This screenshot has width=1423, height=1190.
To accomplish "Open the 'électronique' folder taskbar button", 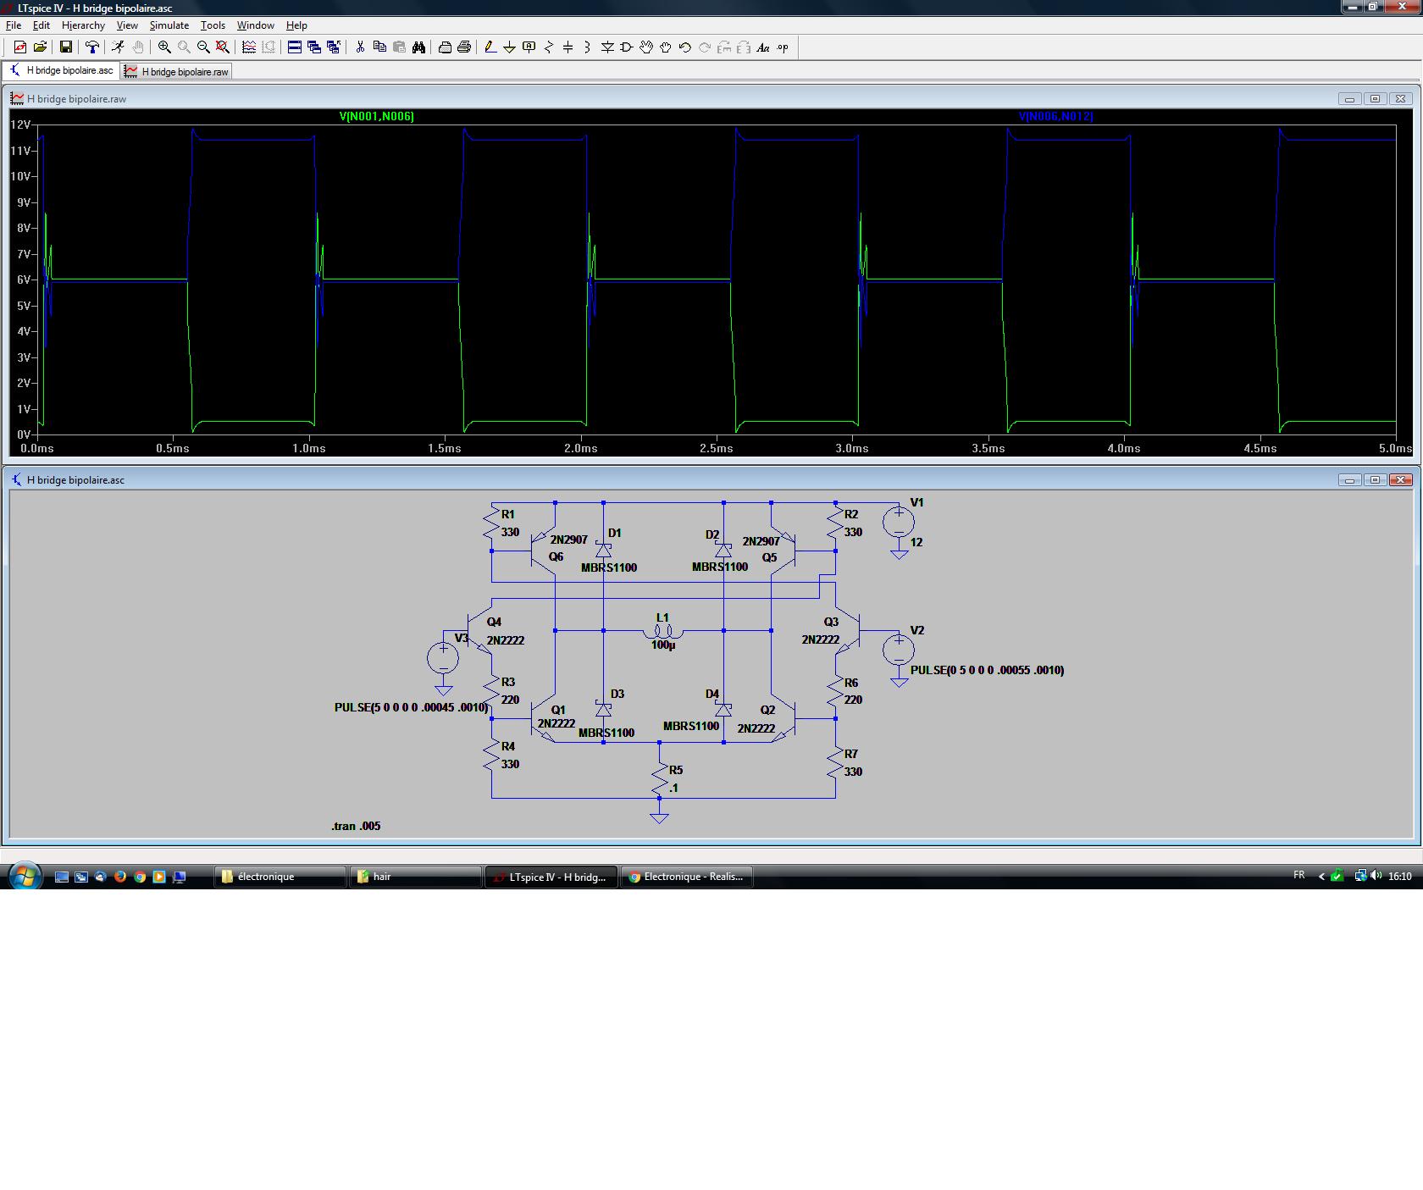I will [x=280, y=877].
